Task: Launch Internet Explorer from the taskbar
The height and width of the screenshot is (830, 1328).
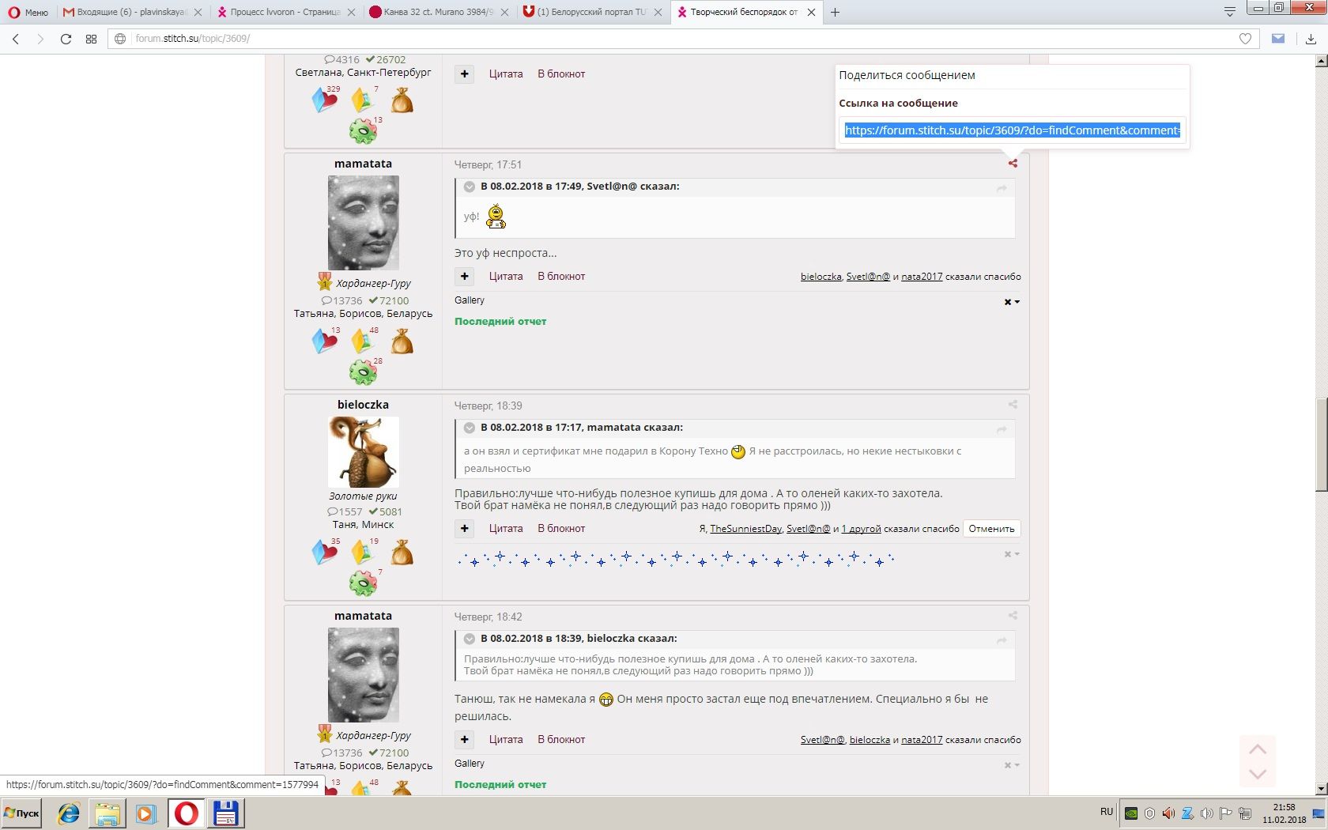Action: coord(69,813)
